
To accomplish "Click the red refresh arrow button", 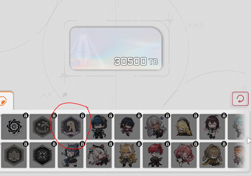I will (240, 99).
